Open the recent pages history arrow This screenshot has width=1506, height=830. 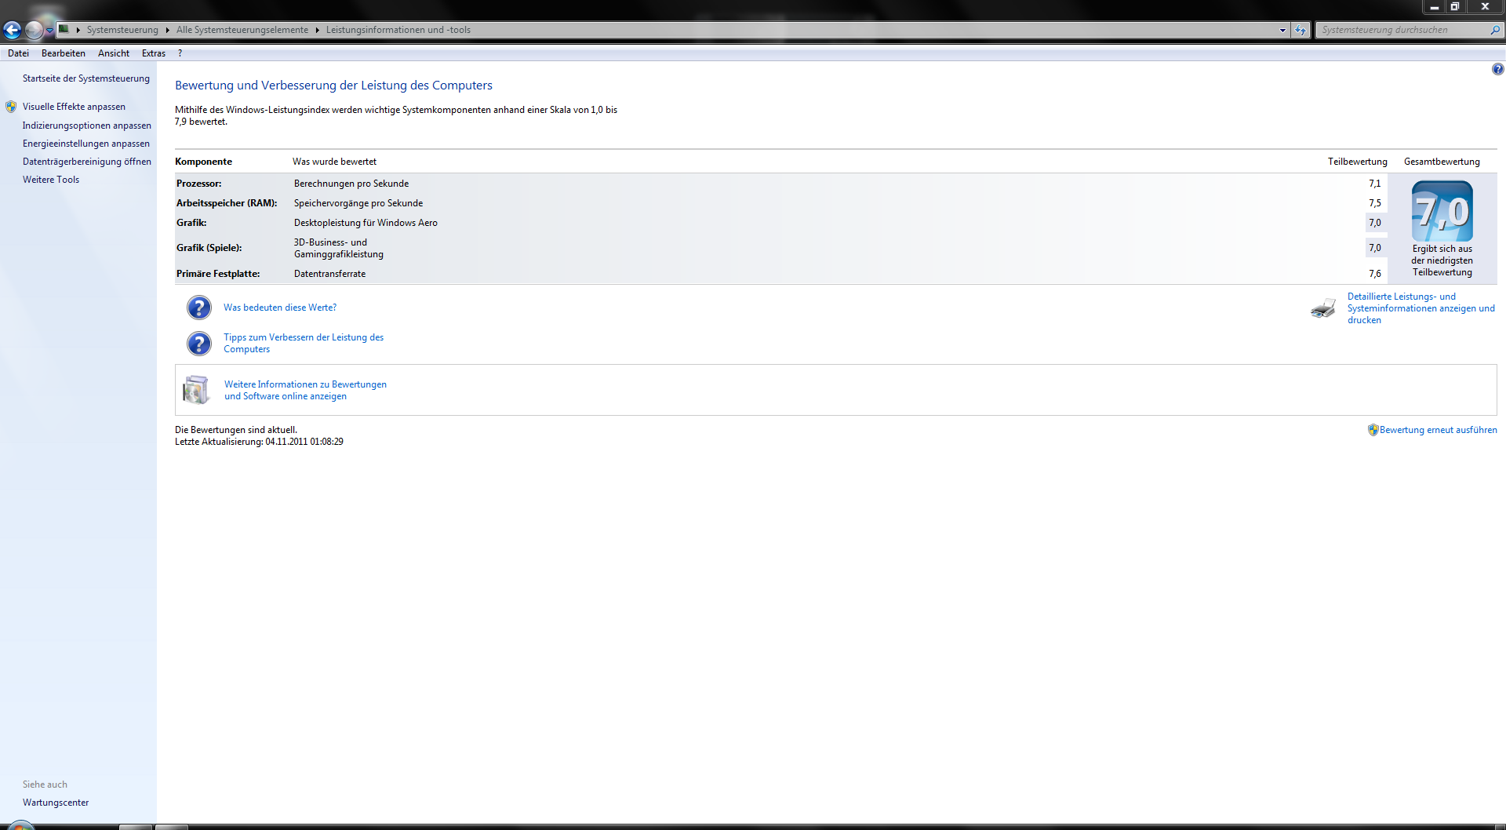point(49,31)
